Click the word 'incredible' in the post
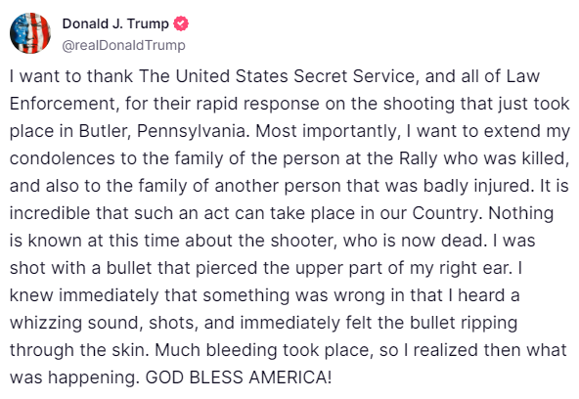The width and height of the screenshot is (579, 399). (50, 213)
